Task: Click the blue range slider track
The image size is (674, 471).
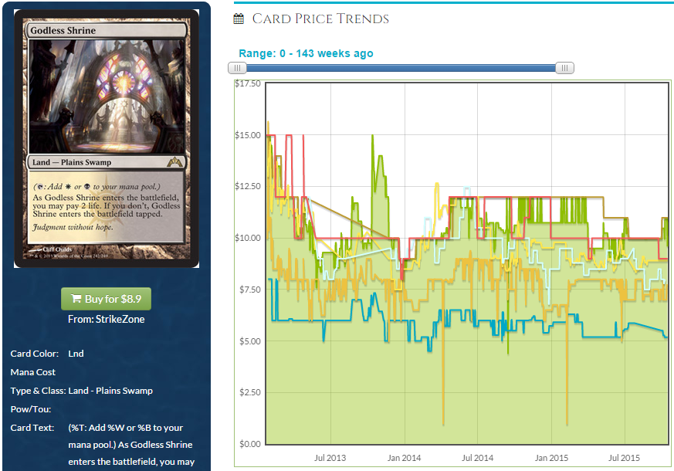Action: click(401, 68)
